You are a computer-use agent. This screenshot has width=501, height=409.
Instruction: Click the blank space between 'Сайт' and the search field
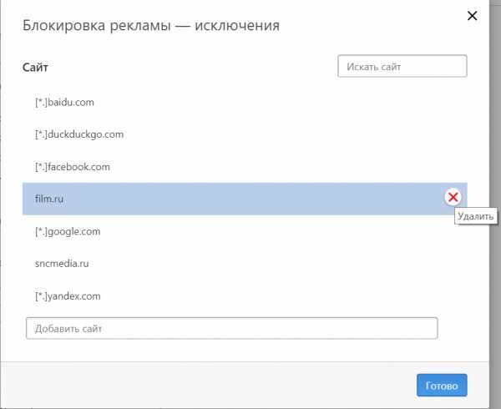pos(192,66)
